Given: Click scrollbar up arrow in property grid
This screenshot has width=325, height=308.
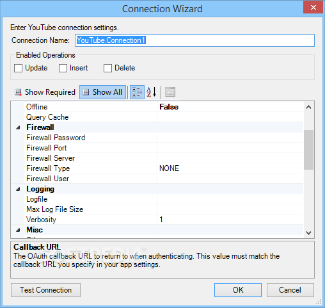Looking at the screenshot, I should coord(308,107).
